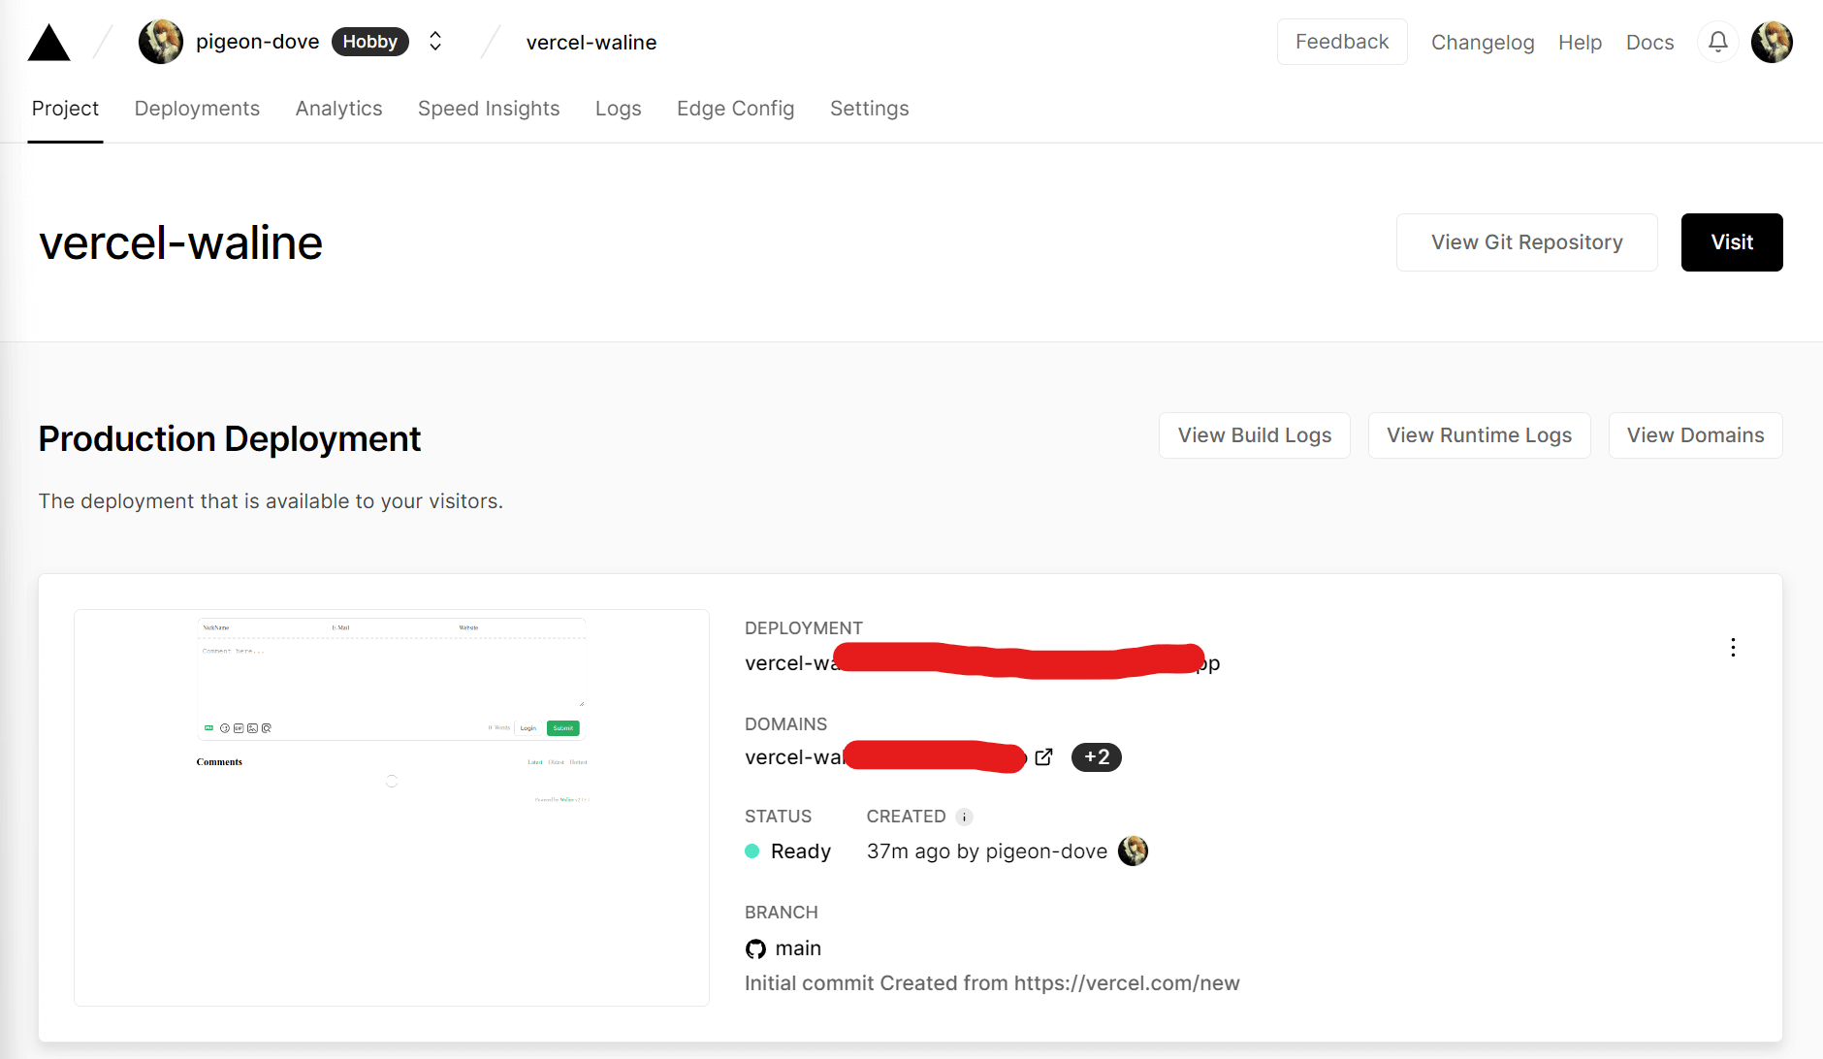Open the pigeon-dove team avatar
Viewport: 1823px width, 1059px height.
(161, 42)
